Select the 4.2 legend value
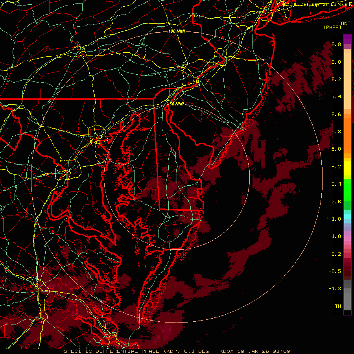This screenshot has height=354, width=354. [x=336, y=167]
